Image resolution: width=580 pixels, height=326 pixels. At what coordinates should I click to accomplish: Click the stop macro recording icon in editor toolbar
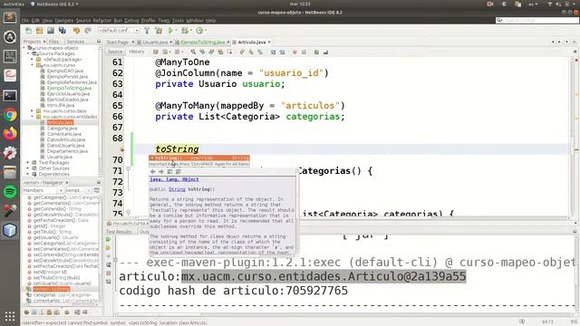(304, 53)
